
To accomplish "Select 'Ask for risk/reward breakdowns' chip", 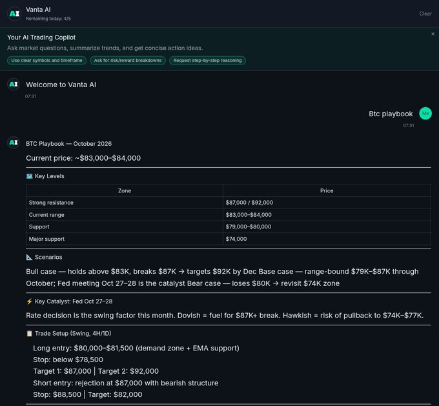I will point(128,61).
